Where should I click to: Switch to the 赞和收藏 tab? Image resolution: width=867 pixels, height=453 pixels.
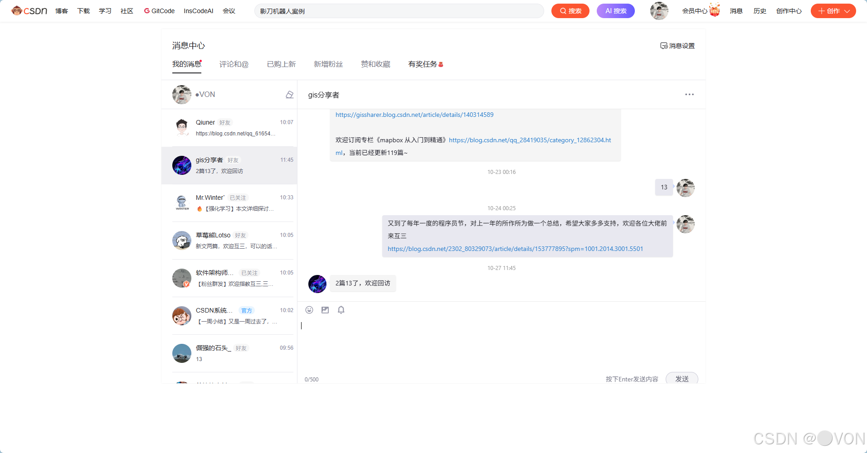pyautogui.click(x=375, y=64)
